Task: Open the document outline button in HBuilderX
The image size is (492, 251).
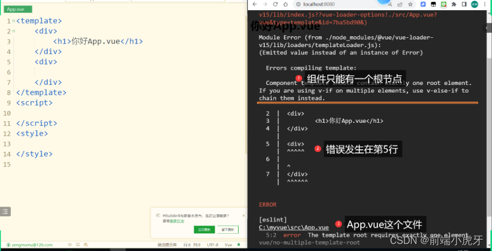Action: click(5, 212)
